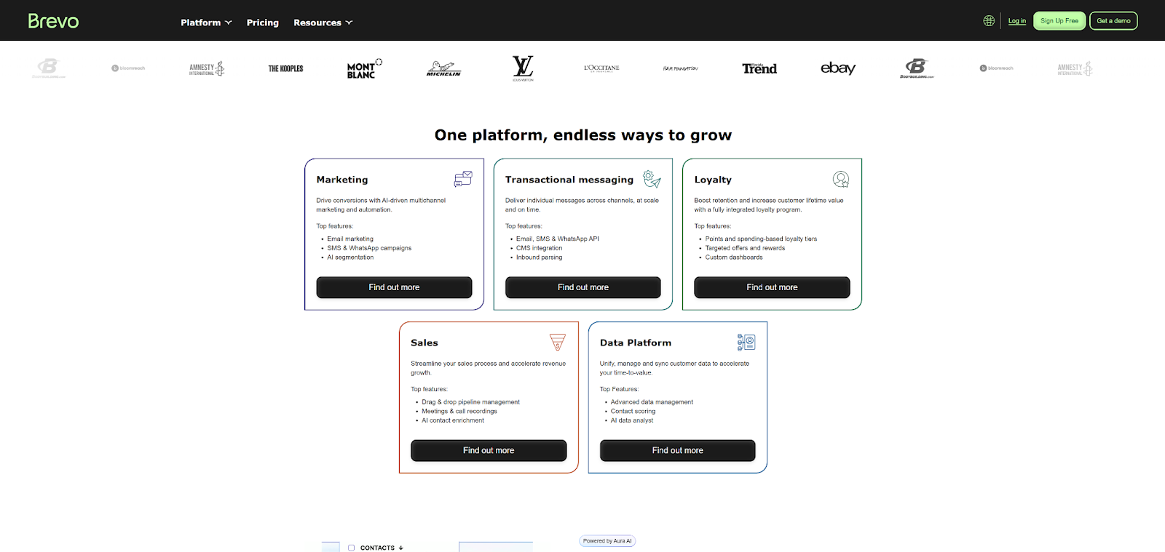Click the Marketing envelope icon
The image size is (1165, 552).
(463, 179)
